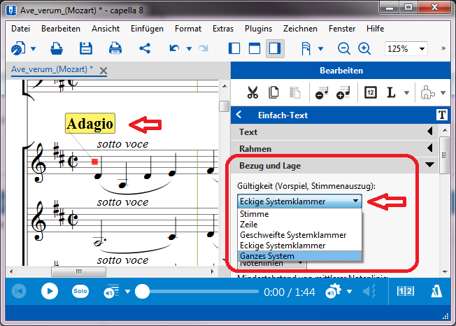Click the share icon
Screen dimensions: 456x326
145,48
